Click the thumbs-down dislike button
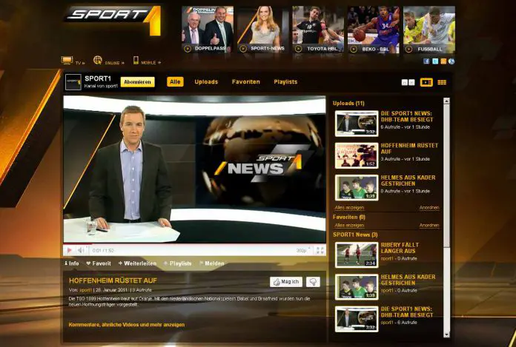The height and width of the screenshot is (347, 516). pyautogui.click(x=313, y=282)
